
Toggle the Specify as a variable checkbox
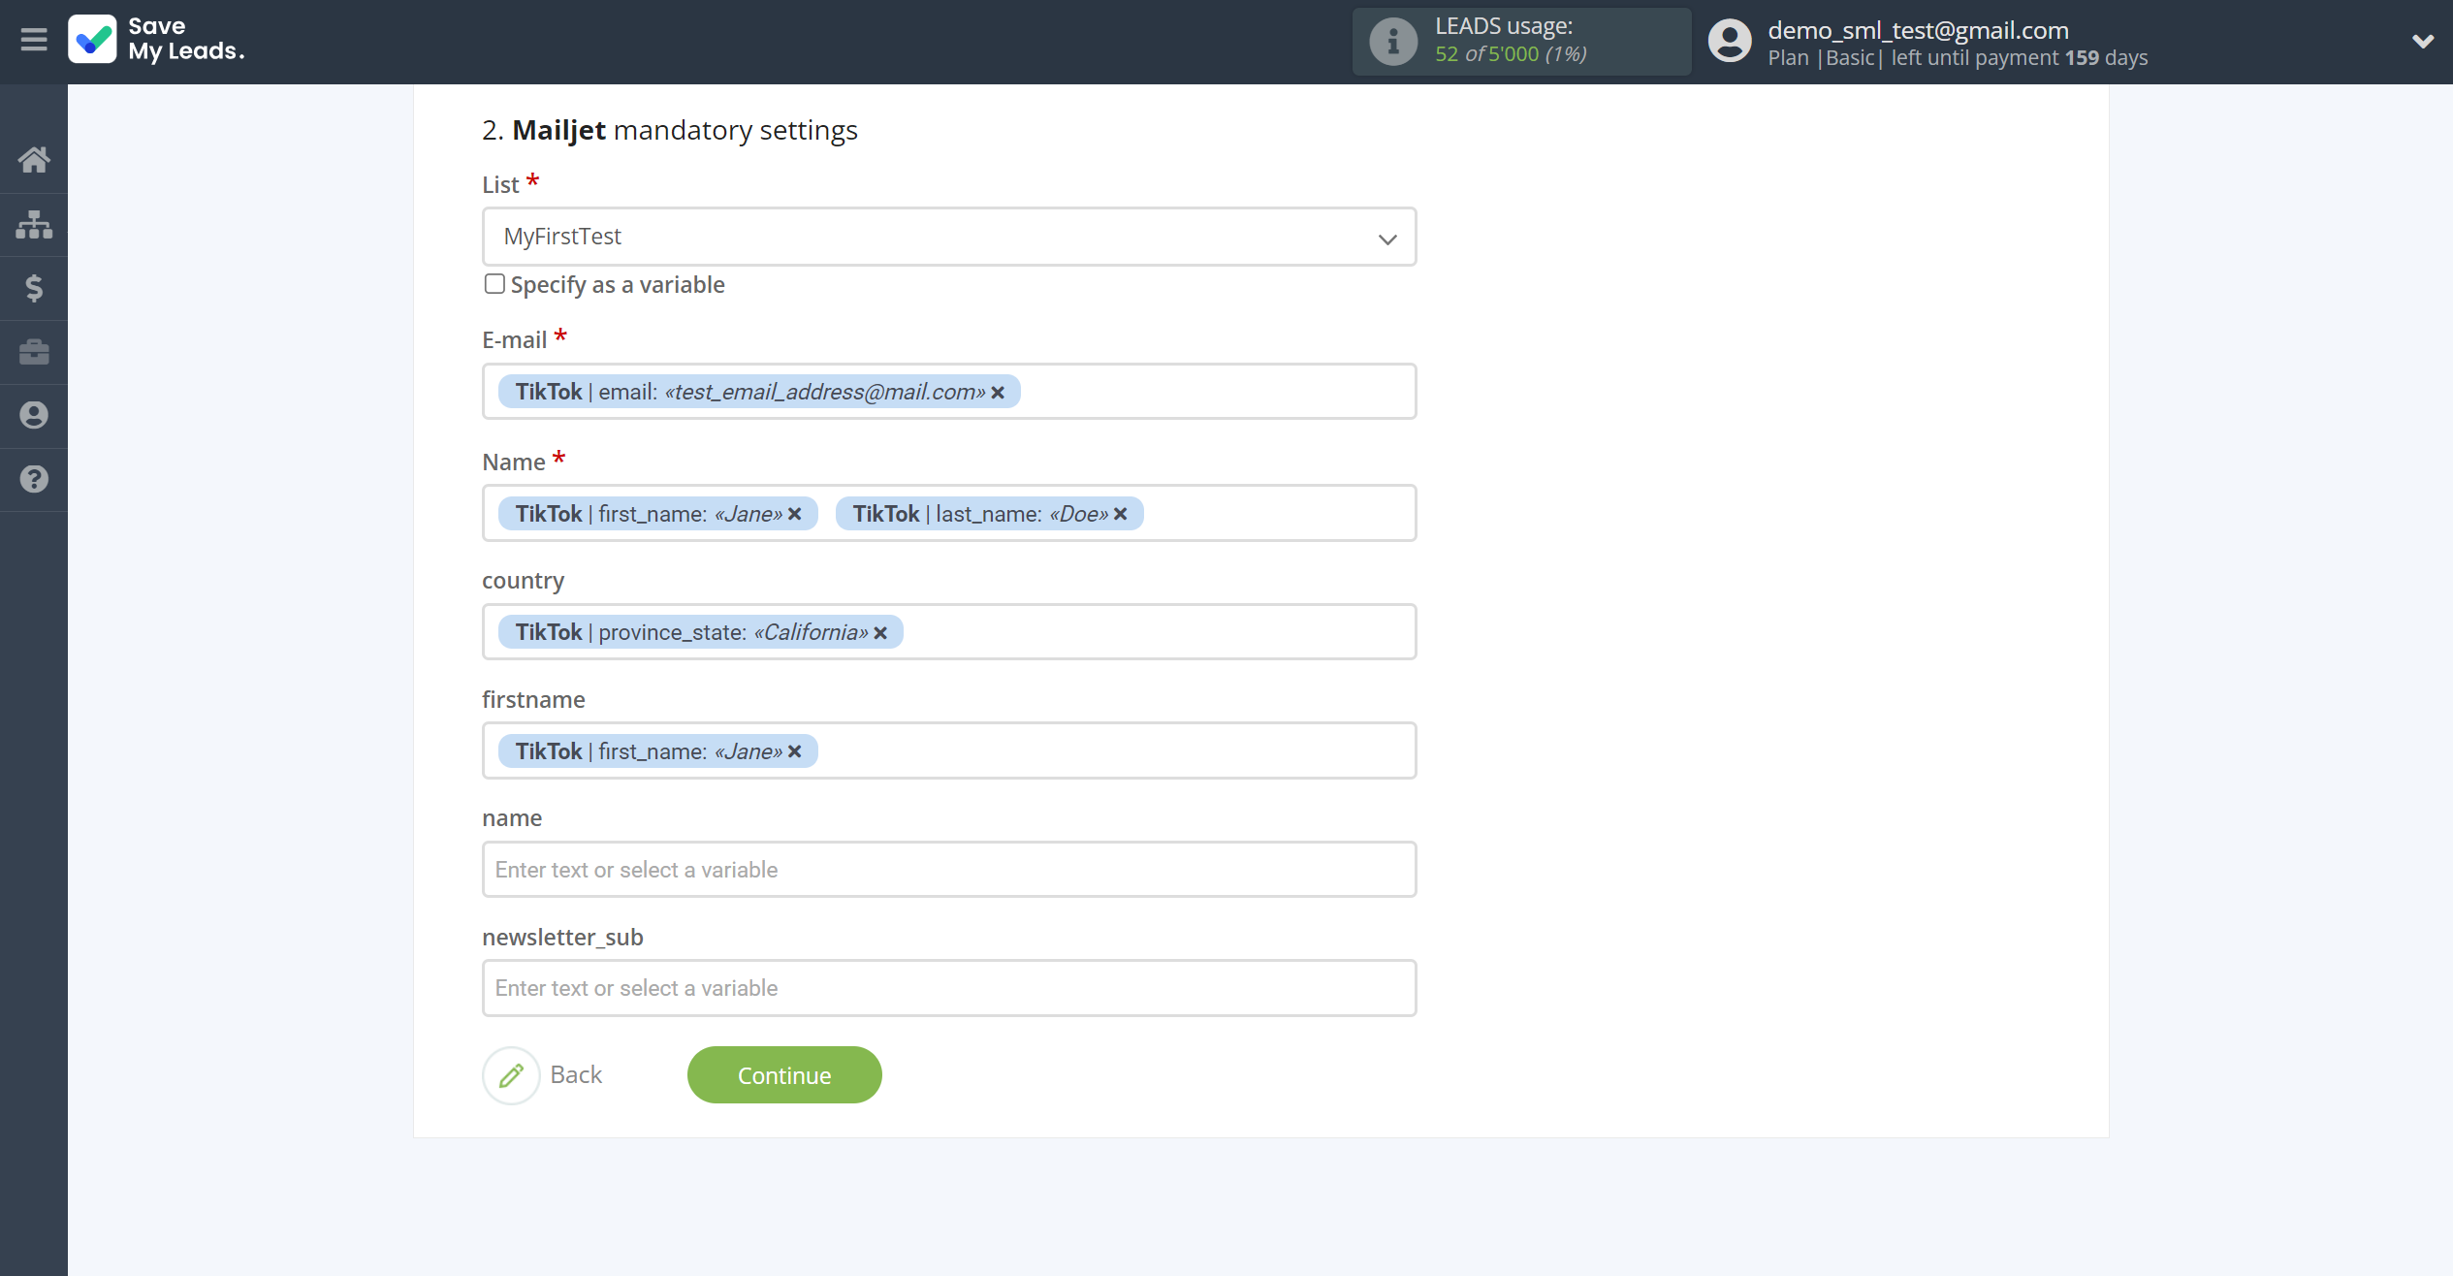pyautogui.click(x=494, y=284)
